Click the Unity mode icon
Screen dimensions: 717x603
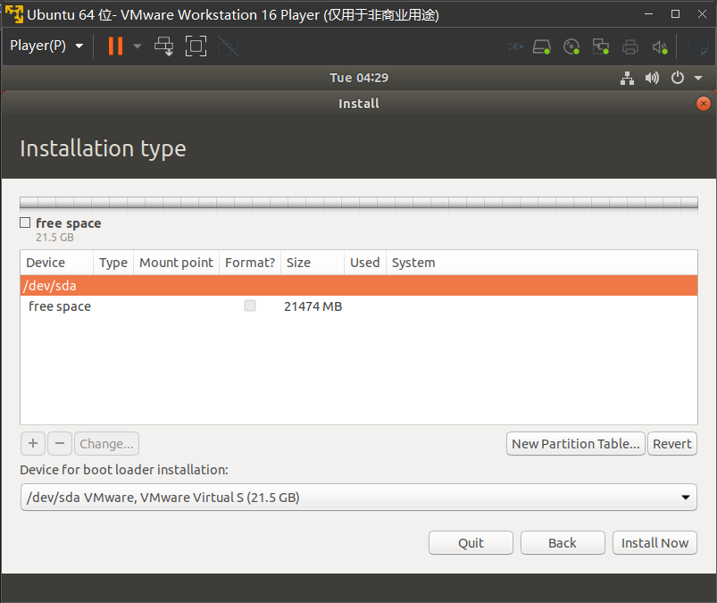pos(228,46)
